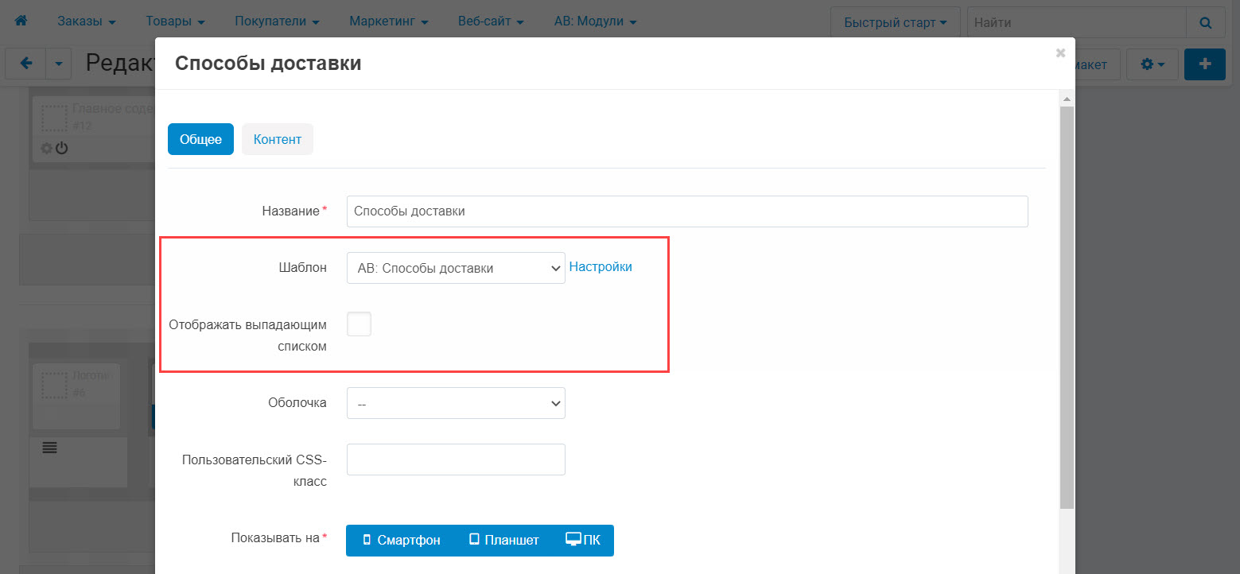Toggle Планшет device visibility
Viewport: 1240px width, 574px height.
pyautogui.click(x=503, y=540)
